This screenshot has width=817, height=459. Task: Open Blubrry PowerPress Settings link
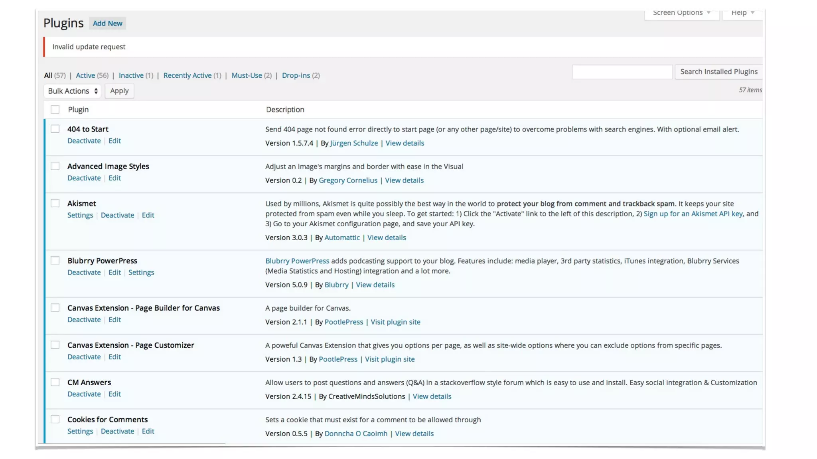coord(141,273)
